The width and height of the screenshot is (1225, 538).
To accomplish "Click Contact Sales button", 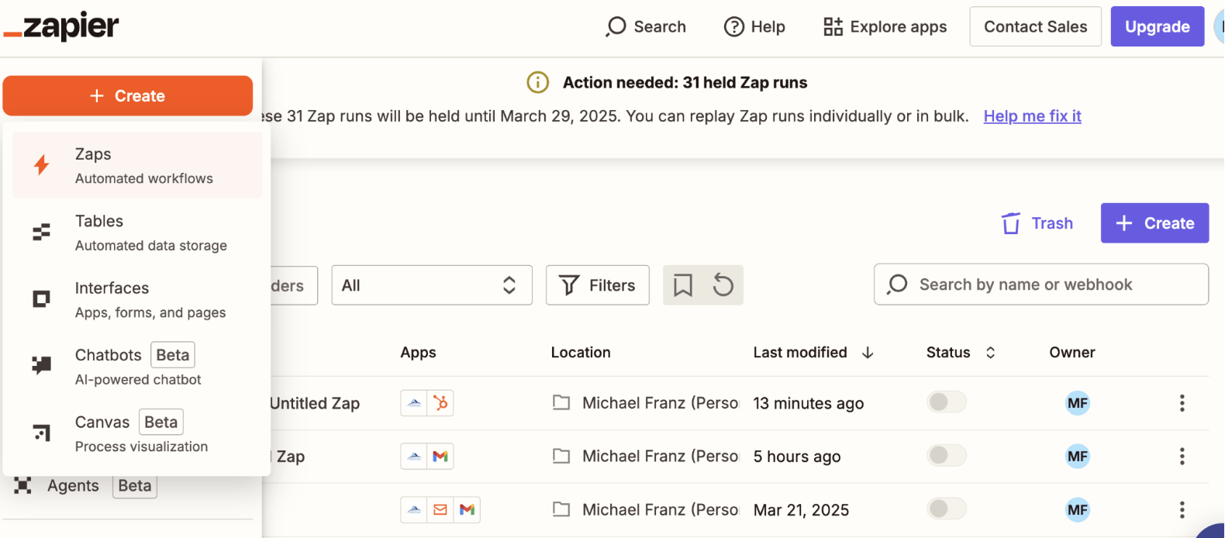I will click(x=1035, y=26).
